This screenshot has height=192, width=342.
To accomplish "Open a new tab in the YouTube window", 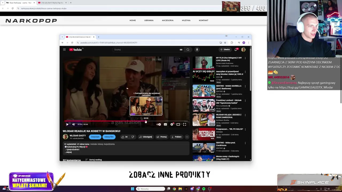I will pos(98,37).
